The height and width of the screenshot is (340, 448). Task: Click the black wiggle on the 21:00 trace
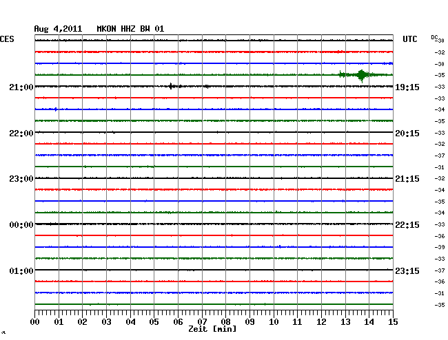pos(171,86)
